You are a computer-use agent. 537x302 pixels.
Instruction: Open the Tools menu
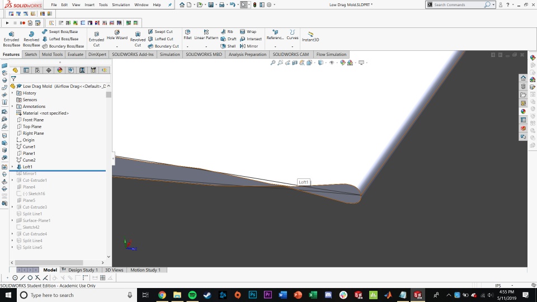[x=103, y=5]
